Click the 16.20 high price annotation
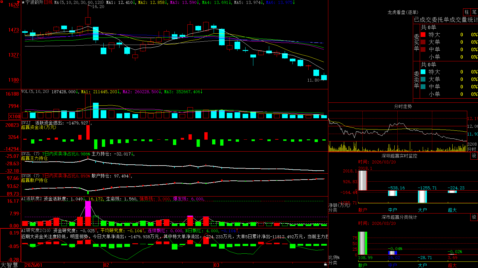This screenshot has height=268, width=478. 98,7
